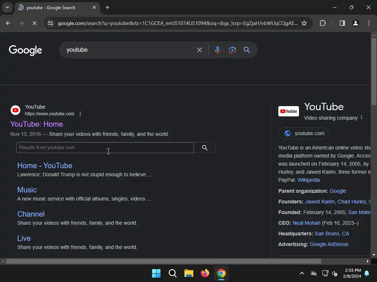This screenshot has height=282, width=377.
Task: Open Google AdSense link
Action: coord(329,244)
